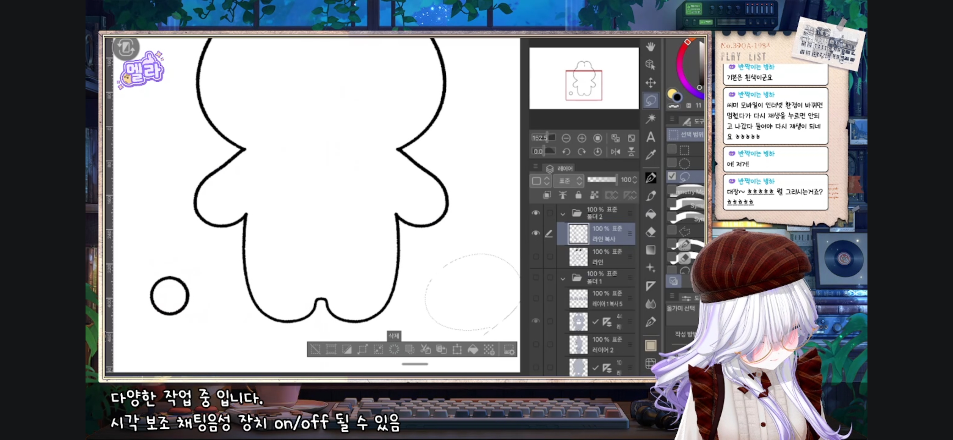Select the Object operation tool
The width and height of the screenshot is (953, 440).
tap(650, 64)
